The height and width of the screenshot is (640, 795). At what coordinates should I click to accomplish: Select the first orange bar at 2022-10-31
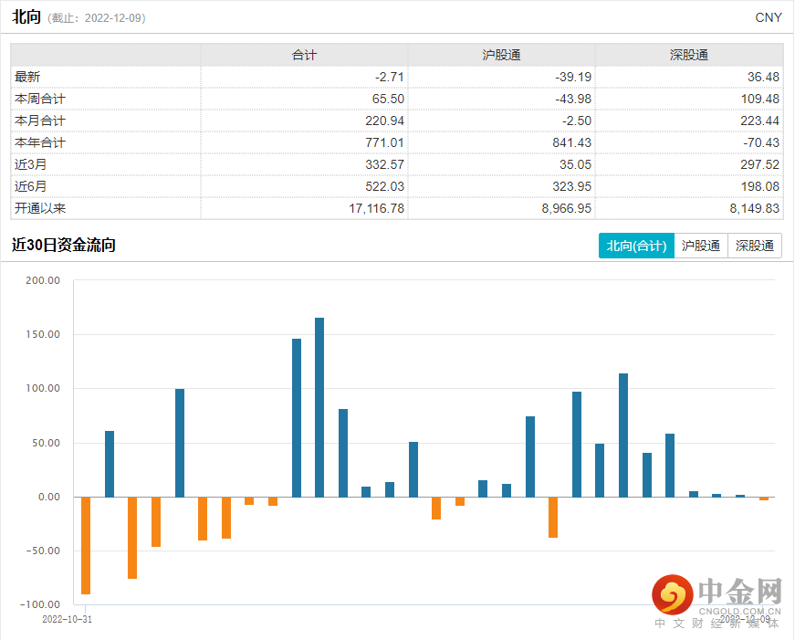click(86, 545)
